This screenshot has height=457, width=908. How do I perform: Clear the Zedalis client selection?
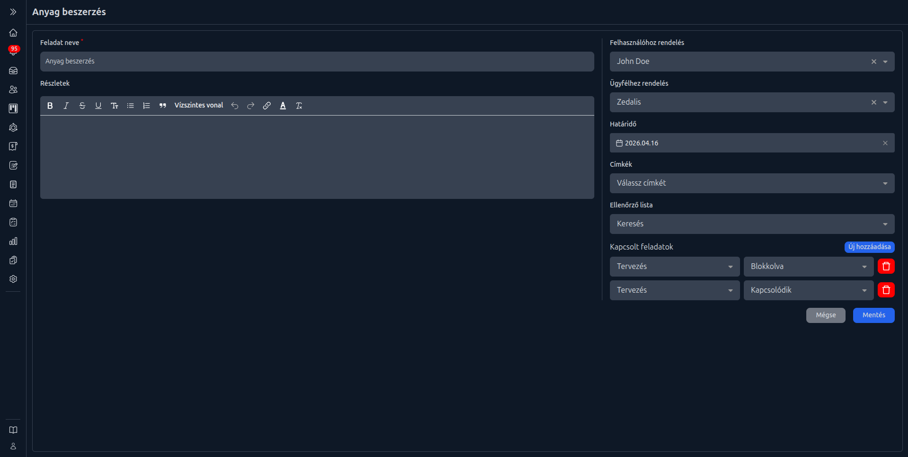pyautogui.click(x=874, y=102)
